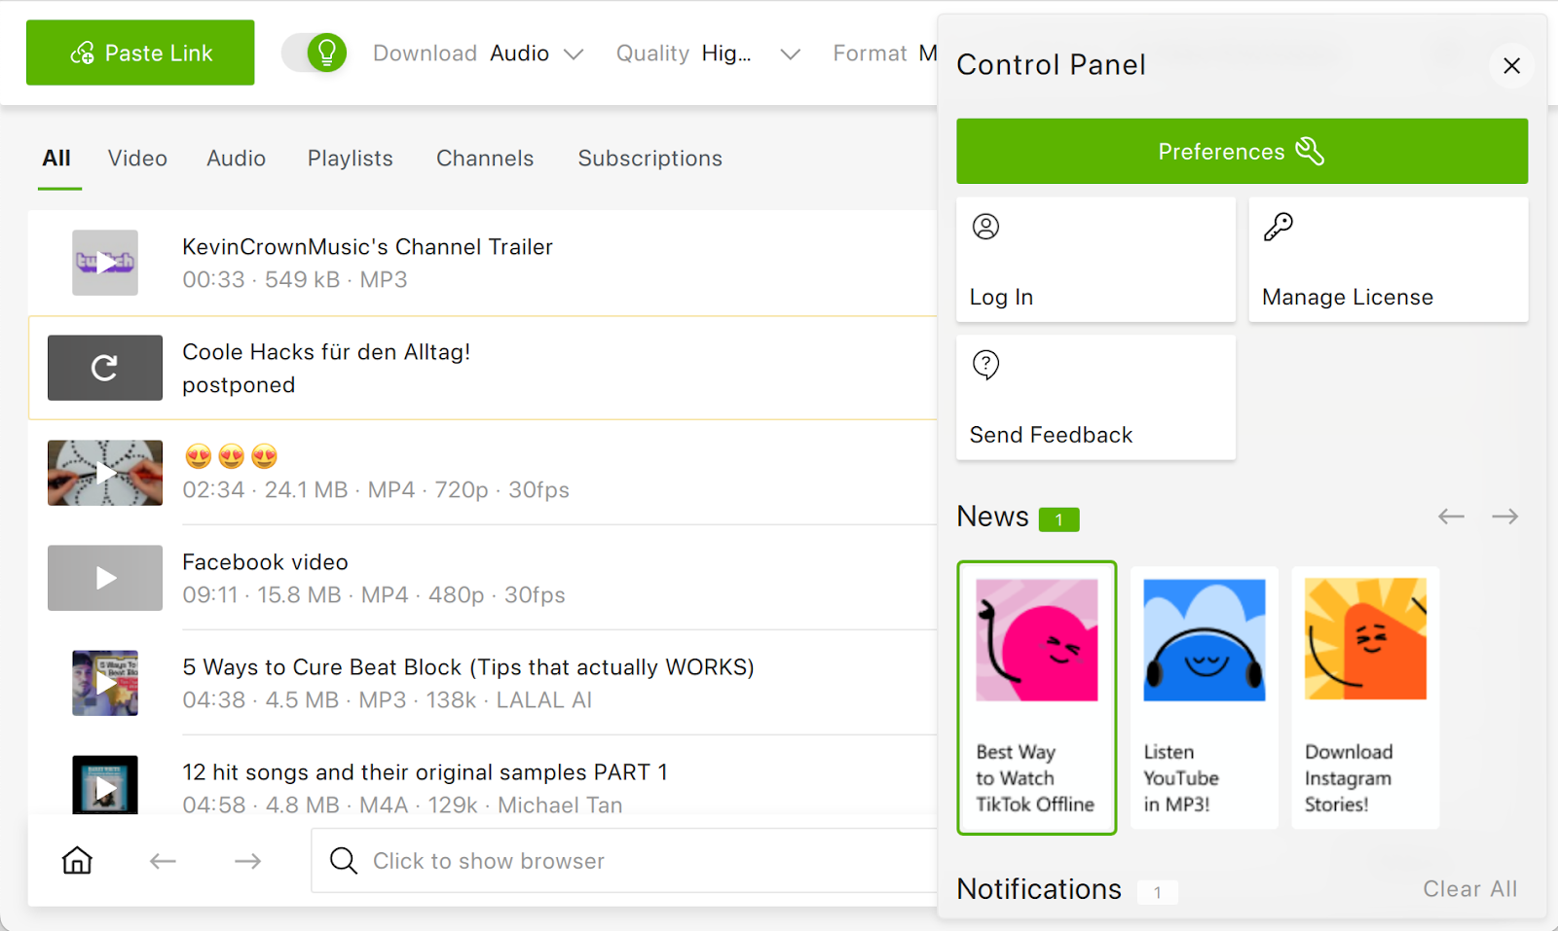
Task: Select the 5 Ways to Cure Beat Block title
Action: tap(468, 667)
